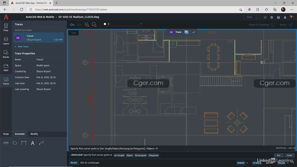Image resolution: width=297 pixels, height=167 pixels.
Task: Toggle ORTHO in the status bar
Action: pos(269,163)
